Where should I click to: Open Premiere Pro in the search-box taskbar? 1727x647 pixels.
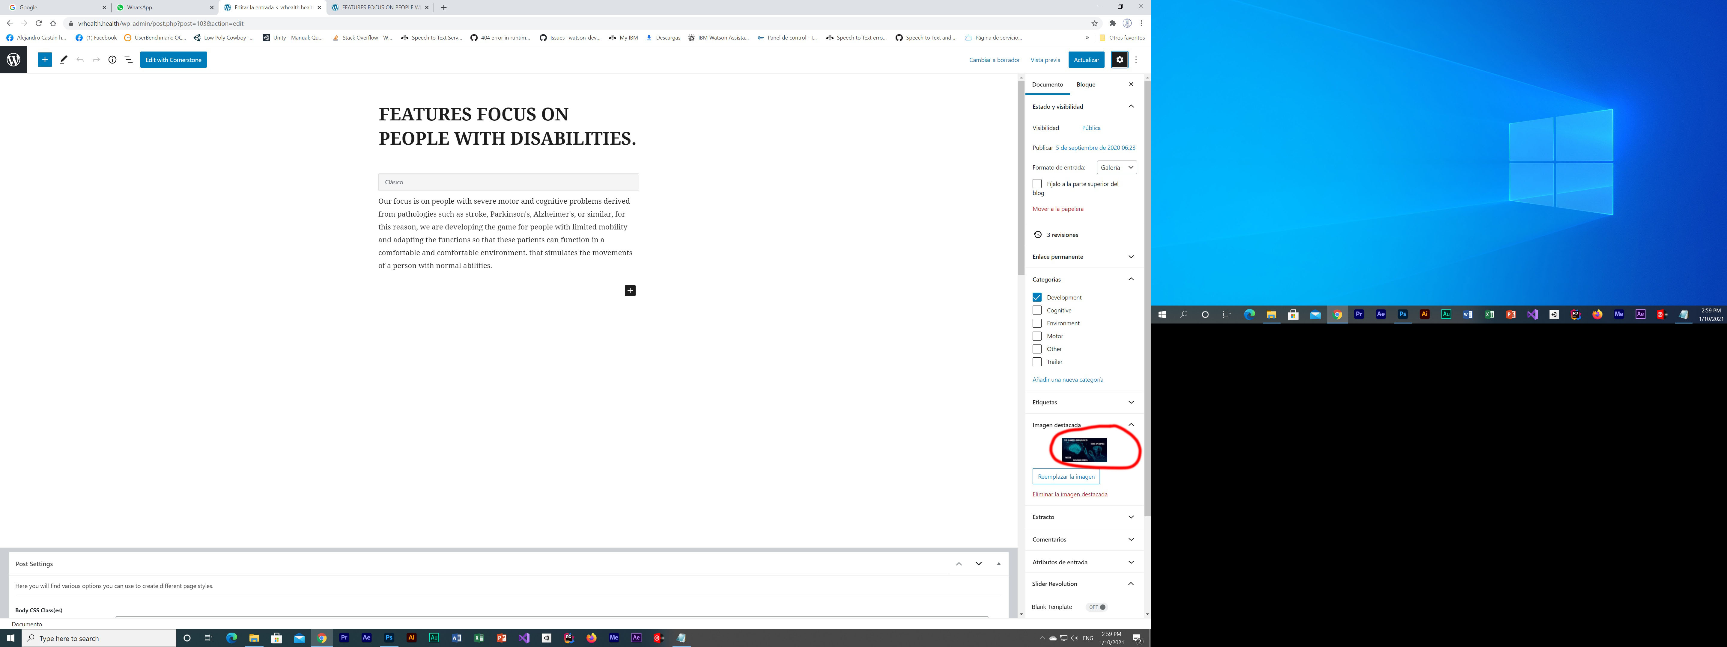point(344,638)
